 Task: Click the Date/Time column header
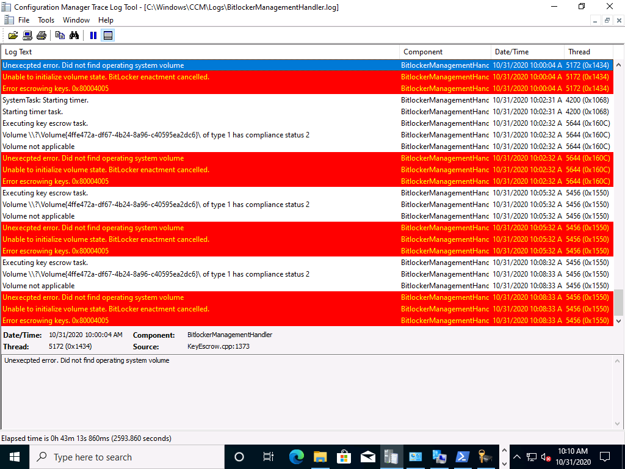point(528,52)
